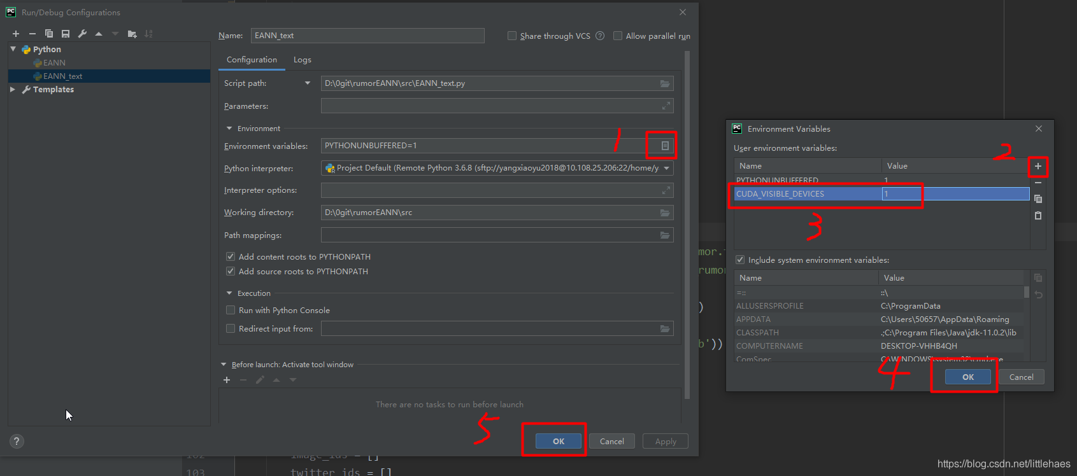Screen dimensions: 1077x476
Task: Confirm Environment Variables with OK
Action: 968,377
